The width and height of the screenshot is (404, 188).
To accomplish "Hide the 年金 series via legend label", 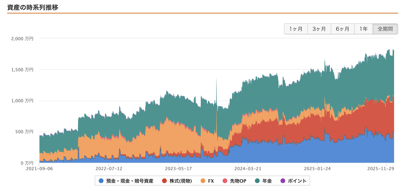I will point(267,181).
